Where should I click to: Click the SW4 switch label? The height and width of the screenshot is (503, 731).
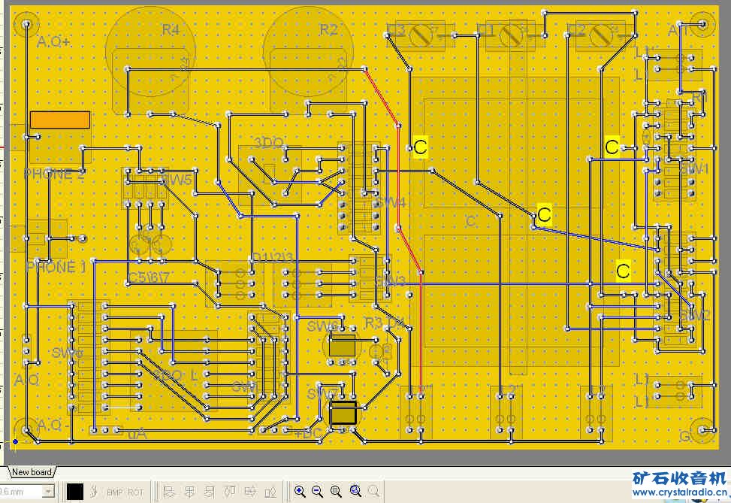click(x=391, y=202)
